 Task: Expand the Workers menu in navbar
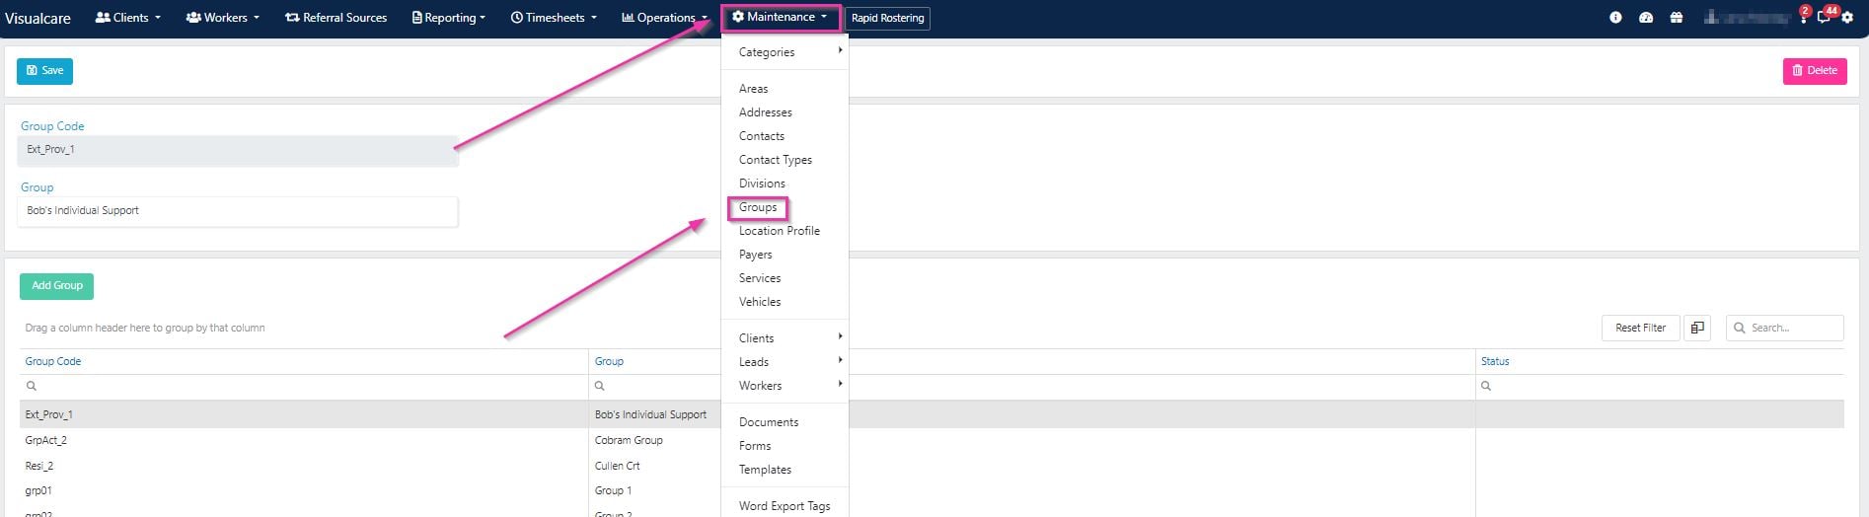(222, 18)
